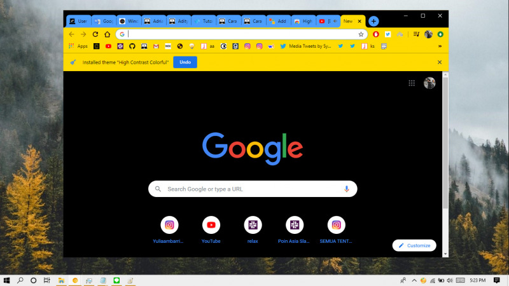Switch to the User tab
Viewport: 509px width, 286px height.
coord(79,21)
